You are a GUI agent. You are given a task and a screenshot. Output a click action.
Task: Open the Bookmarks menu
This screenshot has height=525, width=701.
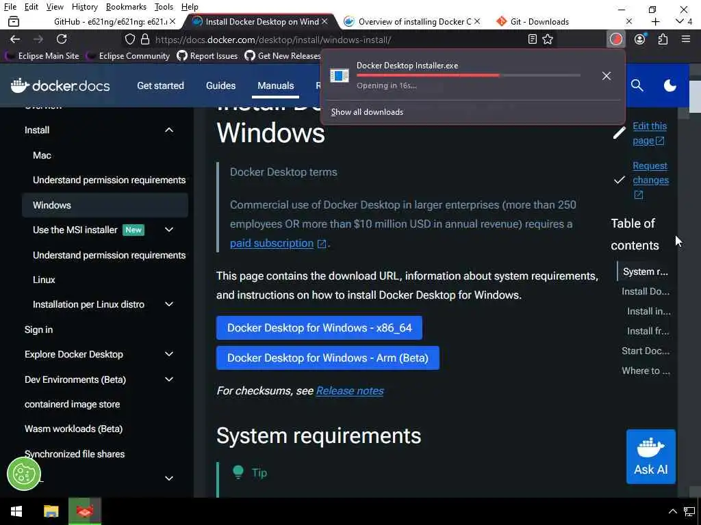tap(126, 7)
